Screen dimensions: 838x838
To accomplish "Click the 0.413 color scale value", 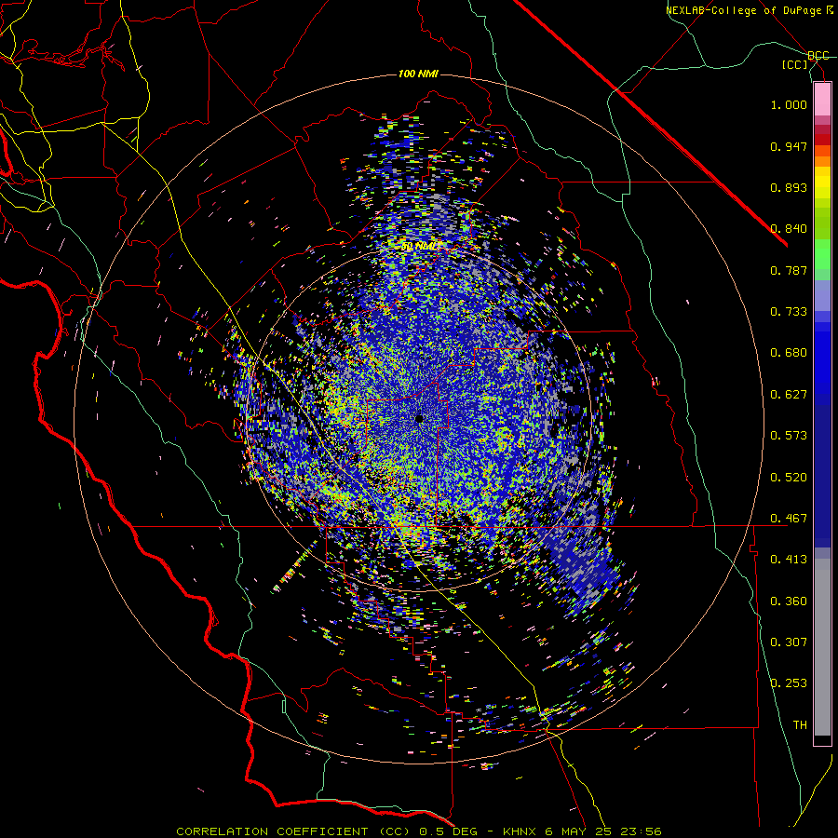I will (789, 560).
